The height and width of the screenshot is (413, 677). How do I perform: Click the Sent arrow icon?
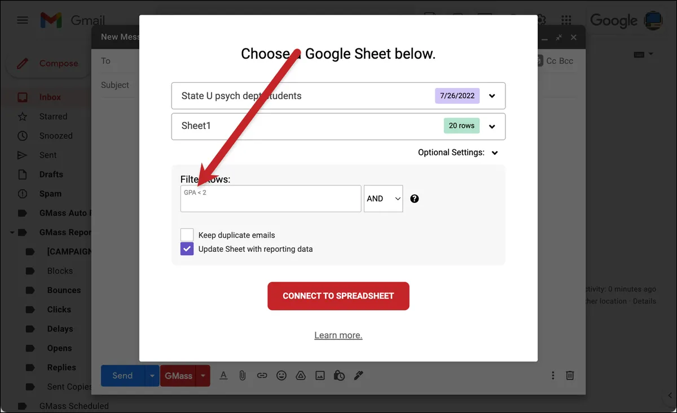pyautogui.click(x=22, y=155)
